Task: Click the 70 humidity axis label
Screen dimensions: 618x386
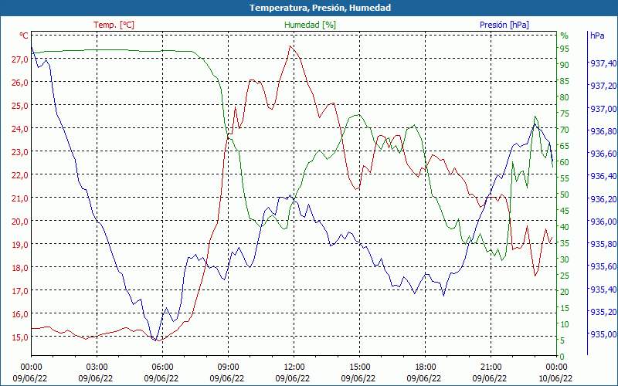Action: pyautogui.click(x=565, y=130)
